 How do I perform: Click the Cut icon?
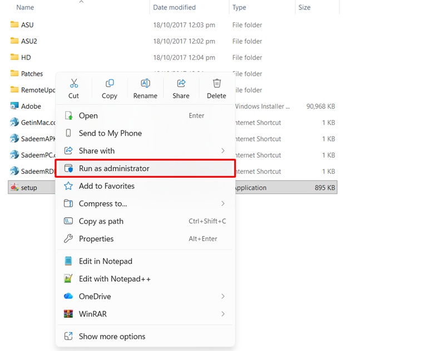tap(73, 82)
